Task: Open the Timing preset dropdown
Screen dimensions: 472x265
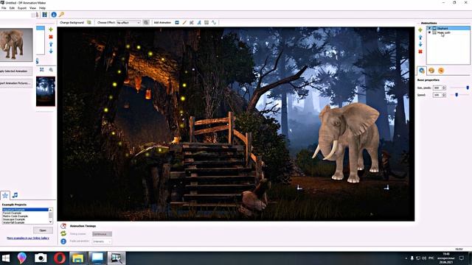Action: tap(102, 234)
